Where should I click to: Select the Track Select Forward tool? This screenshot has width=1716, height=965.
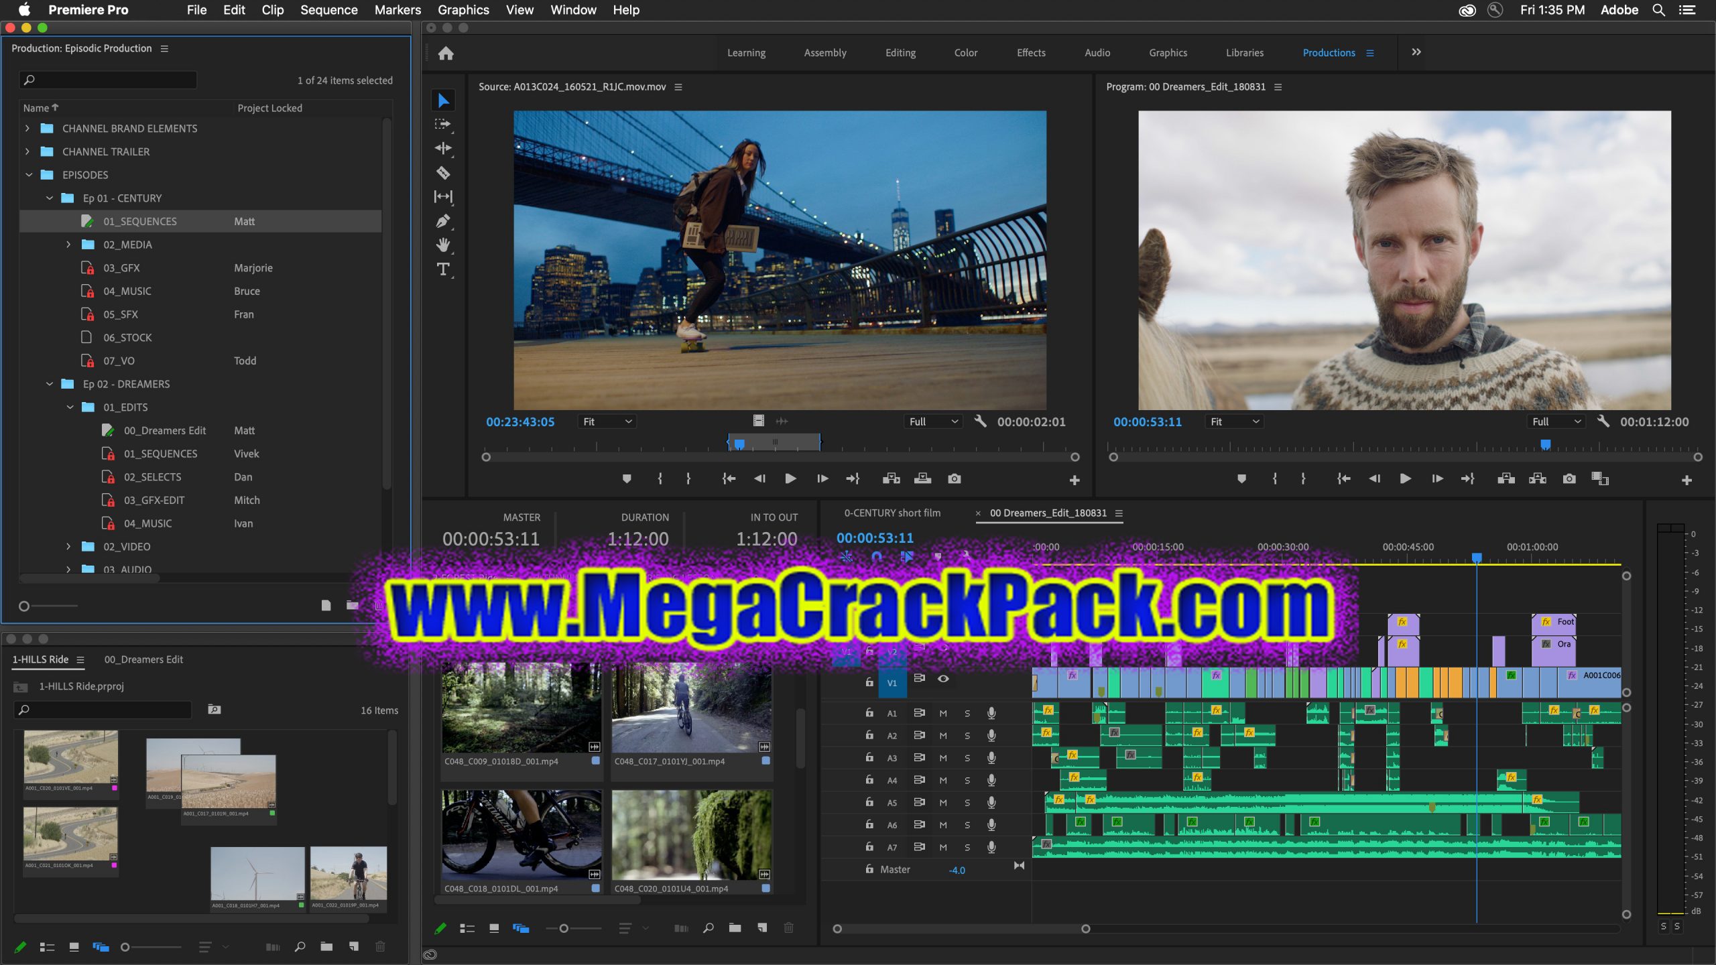(443, 124)
